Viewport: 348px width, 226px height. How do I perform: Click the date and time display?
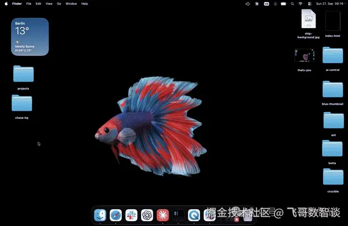coord(330,4)
